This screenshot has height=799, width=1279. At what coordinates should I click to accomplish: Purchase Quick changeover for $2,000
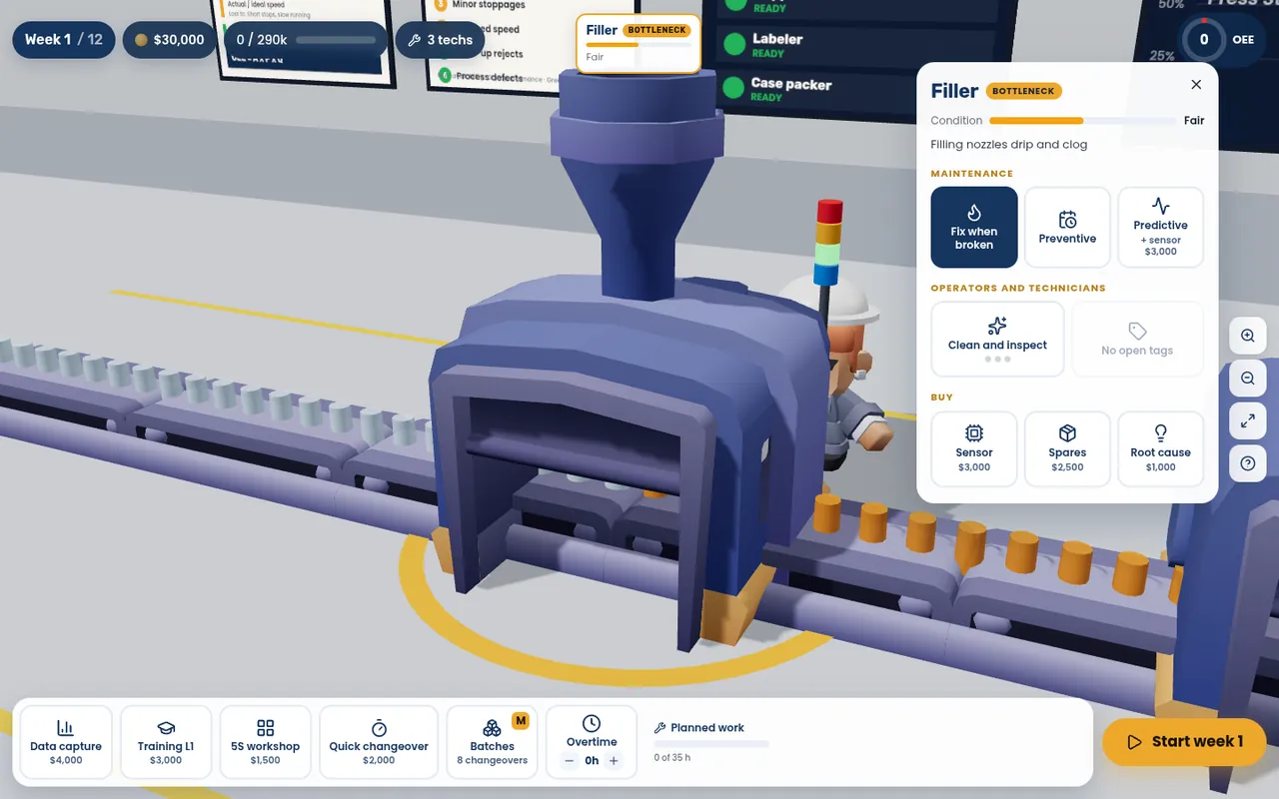[379, 742]
